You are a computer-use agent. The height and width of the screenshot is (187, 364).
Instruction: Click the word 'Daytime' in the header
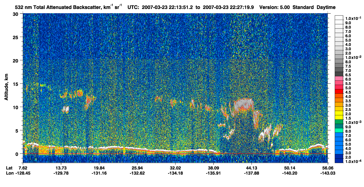[326, 7]
